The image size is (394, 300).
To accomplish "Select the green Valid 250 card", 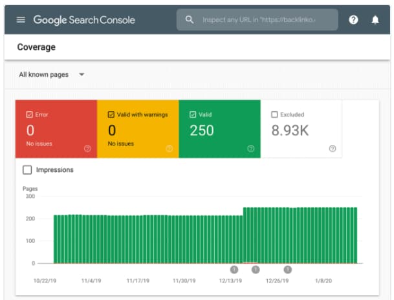I will (x=219, y=130).
